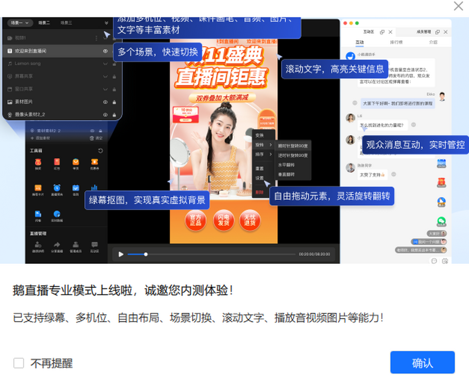This screenshot has width=469, height=384.
Task: Toggle visibility eye of 欢迎来到直播间 layer
Action: 105,51
